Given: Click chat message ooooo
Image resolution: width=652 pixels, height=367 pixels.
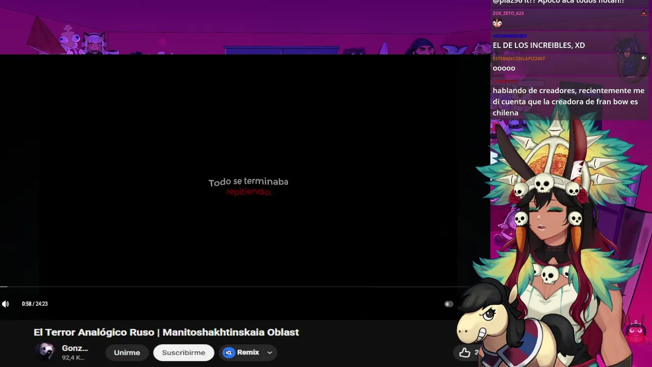Looking at the screenshot, I should click(504, 68).
